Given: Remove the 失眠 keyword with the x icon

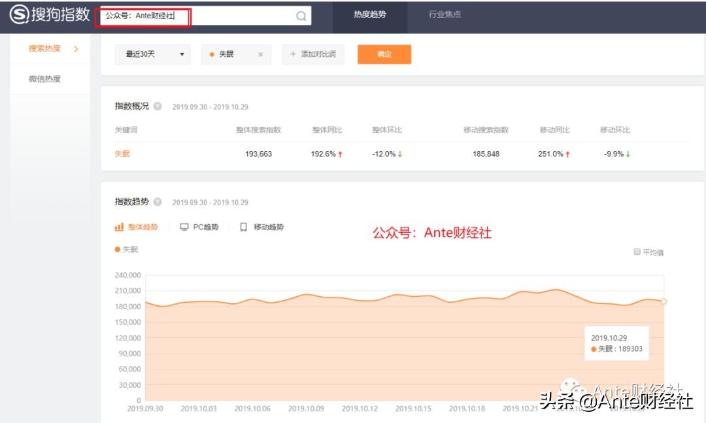Looking at the screenshot, I should click(x=261, y=54).
